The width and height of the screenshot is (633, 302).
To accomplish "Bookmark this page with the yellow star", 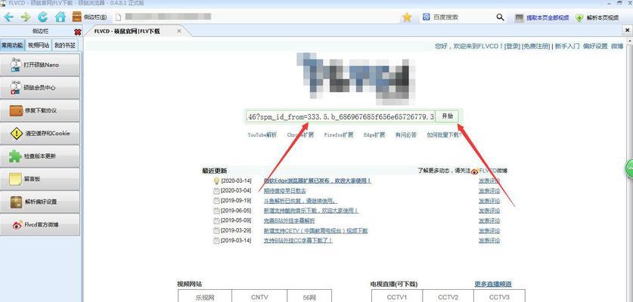I will tap(407, 17).
